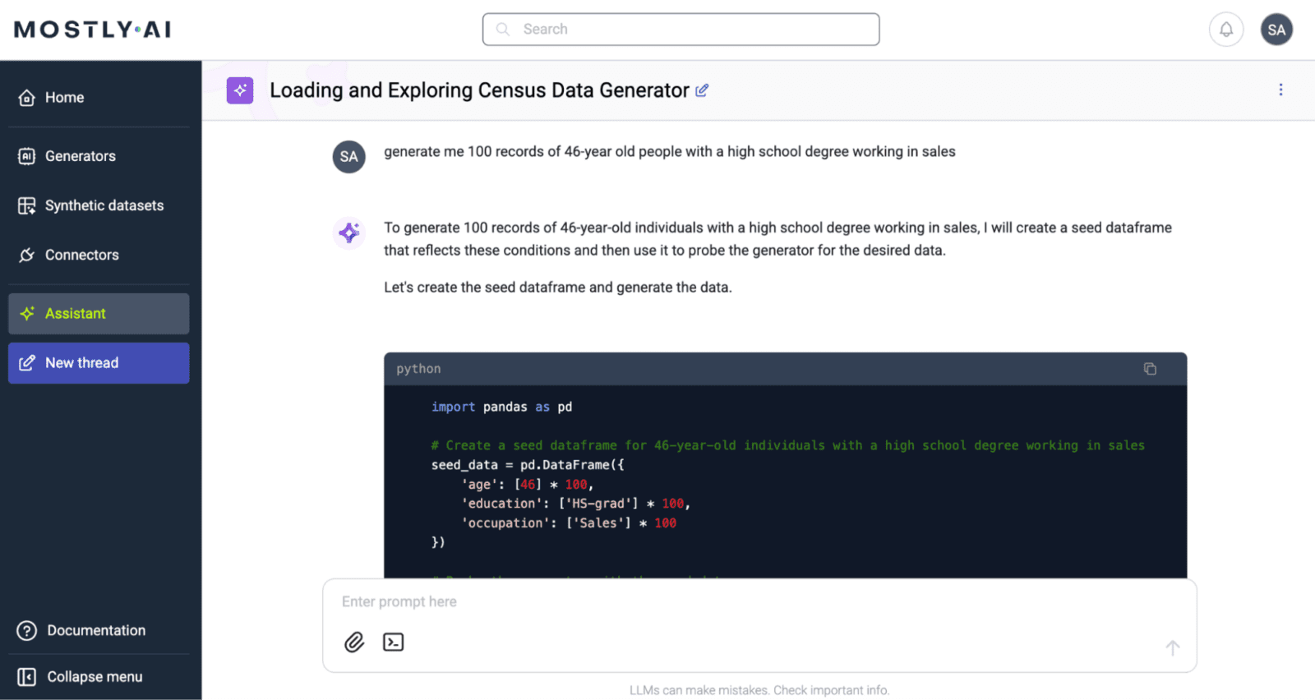Viewport: 1315px width, 700px height.
Task: Click the green seed dataframe comment line
Action: [x=788, y=445]
